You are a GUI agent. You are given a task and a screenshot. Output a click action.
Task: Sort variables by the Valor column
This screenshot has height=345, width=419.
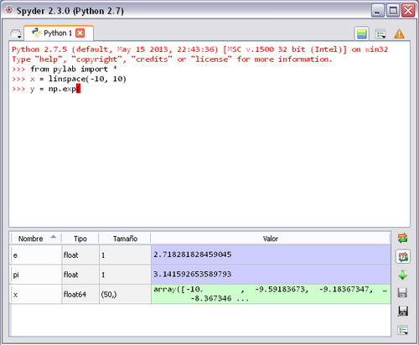pyautogui.click(x=271, y=239)
